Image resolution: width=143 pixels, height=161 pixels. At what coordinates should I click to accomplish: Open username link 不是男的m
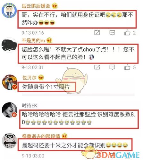(x=33, y=41)
